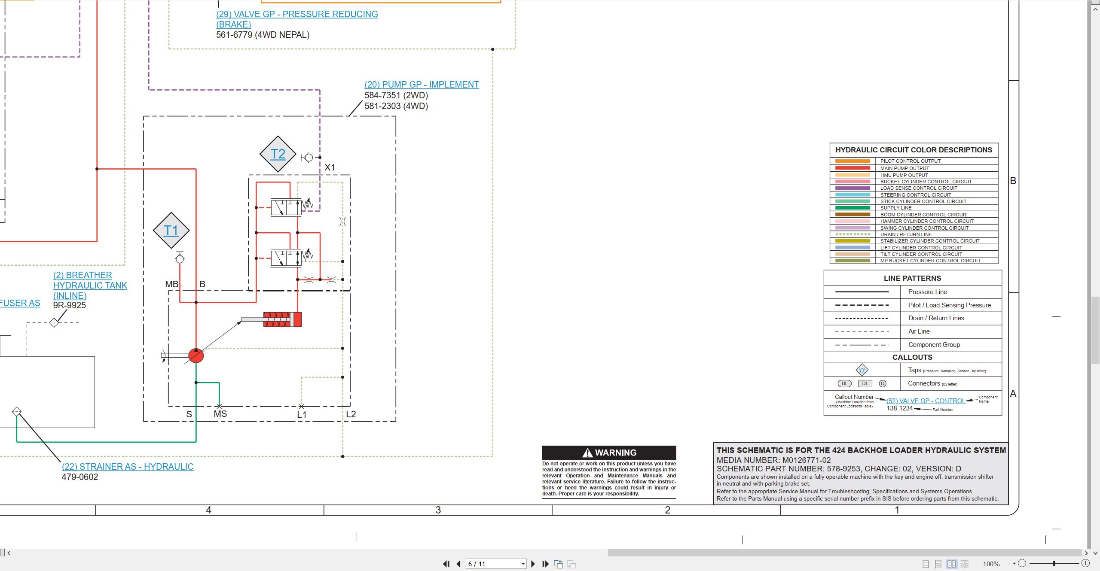
Task: Click the purple Load Sense Control swatch
Action: 852,188
